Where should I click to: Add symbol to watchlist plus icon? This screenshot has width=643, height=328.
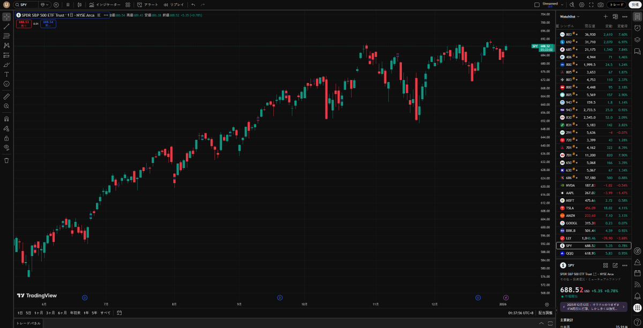pyautogui.click(x=605, y=17)
